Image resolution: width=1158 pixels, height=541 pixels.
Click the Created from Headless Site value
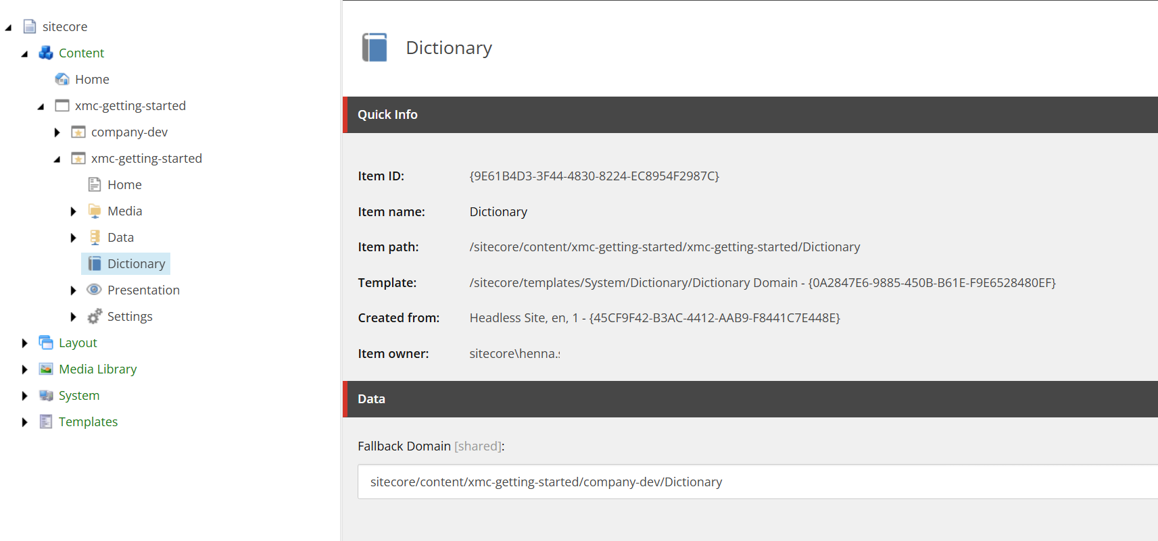pos(654,317)
